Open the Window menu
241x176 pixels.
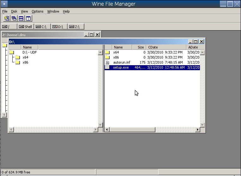pos(53,11)
